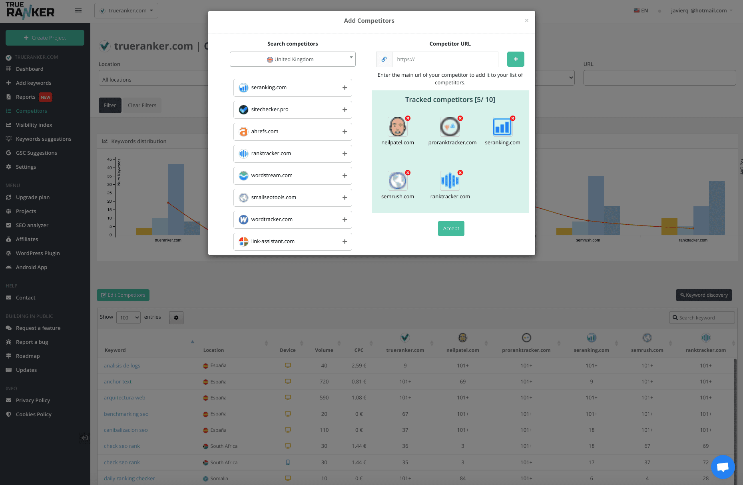This screenshot has width=743, height=485.
Task: Open entries per page dropdown
Action: tap(128, 317)
